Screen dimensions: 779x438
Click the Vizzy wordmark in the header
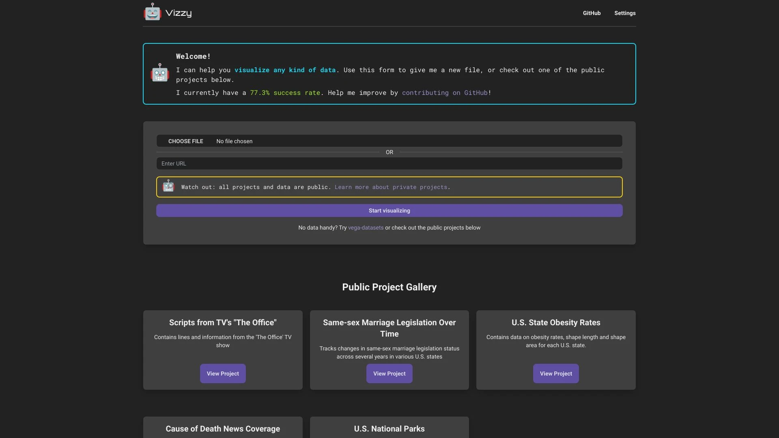tap(179, 12)
